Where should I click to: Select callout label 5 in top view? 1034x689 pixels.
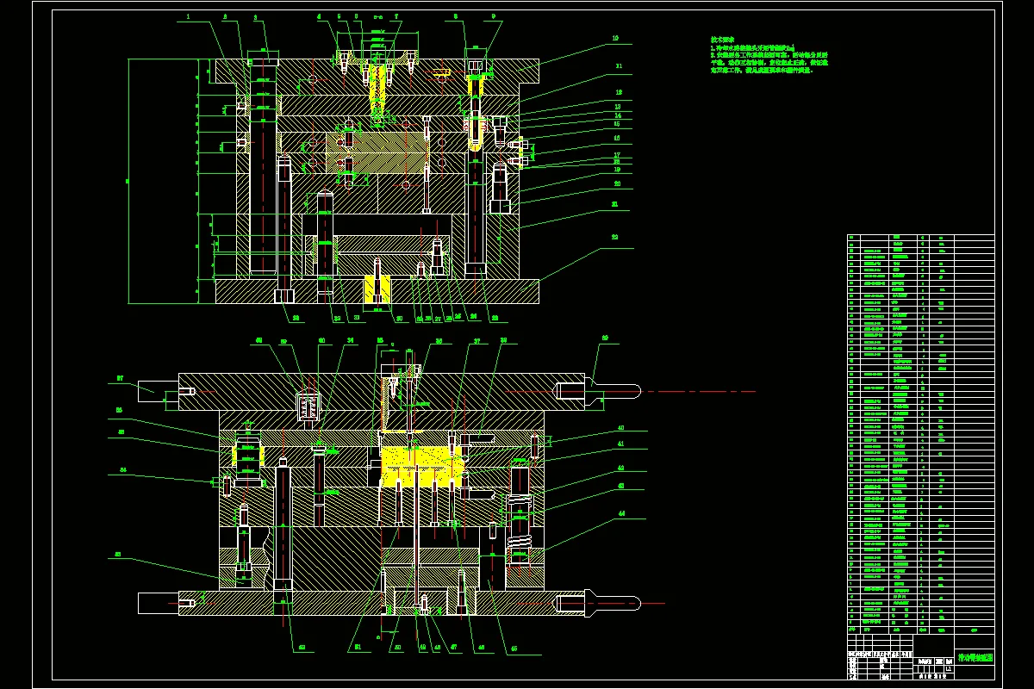click(x=339, y=16)
